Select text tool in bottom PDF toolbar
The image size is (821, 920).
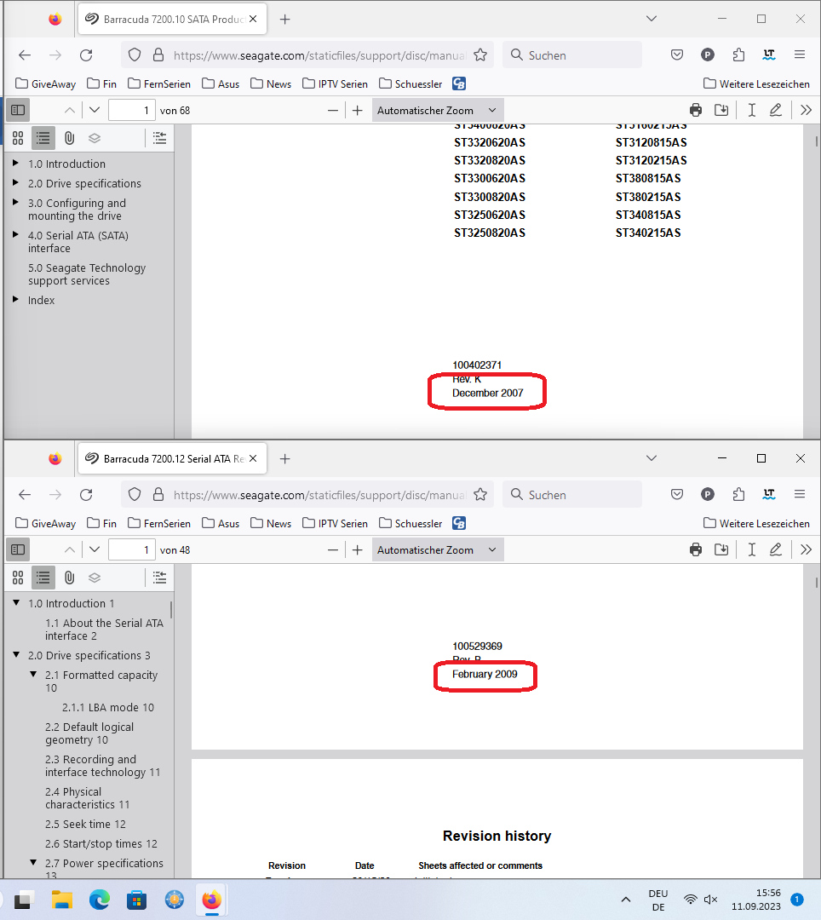click(752, 549)
